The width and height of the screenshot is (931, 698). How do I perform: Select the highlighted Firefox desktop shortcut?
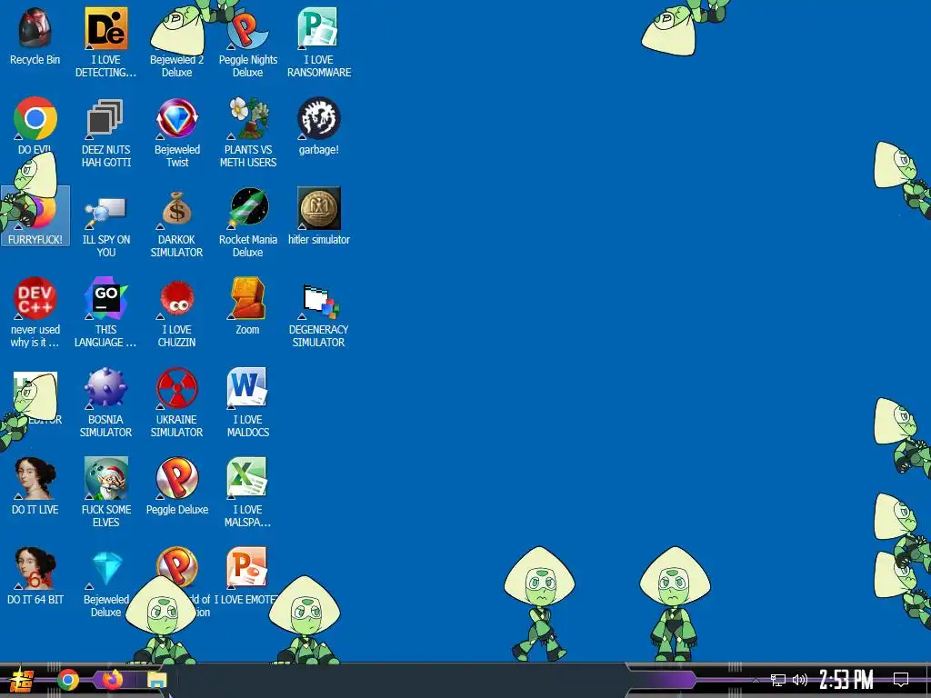pyautogui.click(x=35, y=214)
